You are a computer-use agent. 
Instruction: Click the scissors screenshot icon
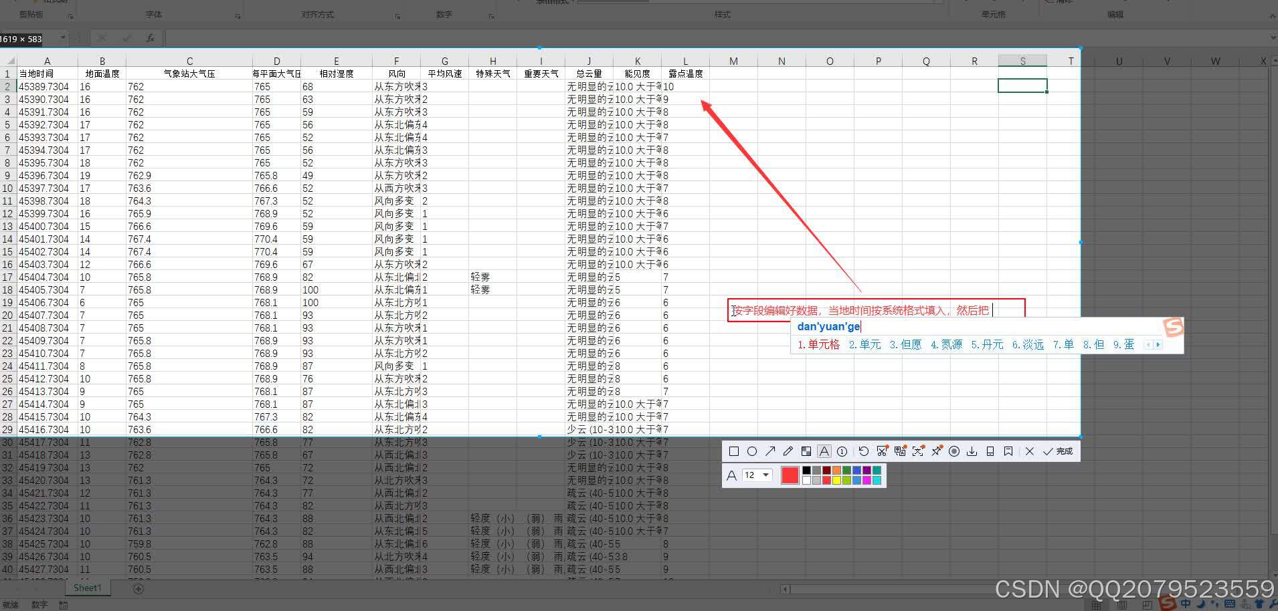[882, 451]
